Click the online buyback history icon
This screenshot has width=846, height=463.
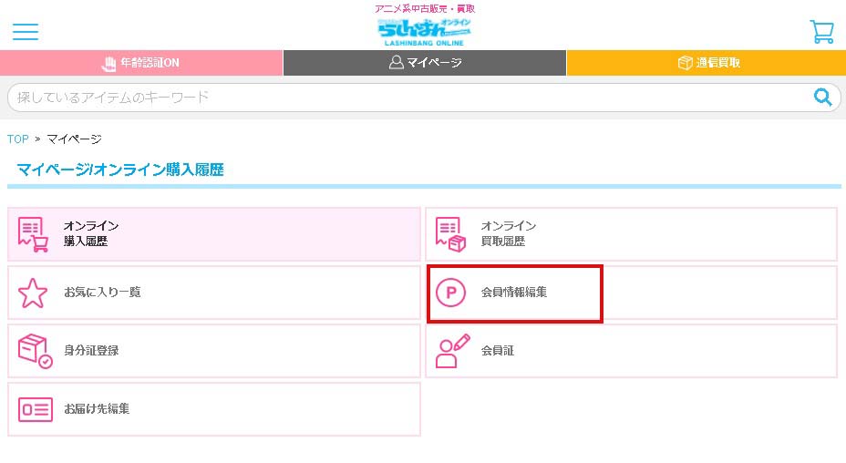pyautogui.click(x=450, y=234)
